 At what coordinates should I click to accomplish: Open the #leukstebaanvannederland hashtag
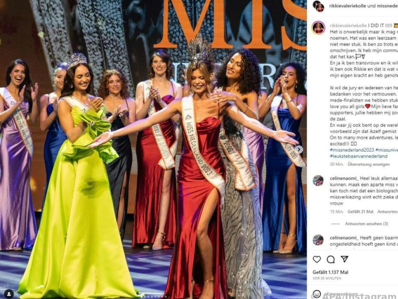point(359,156)
